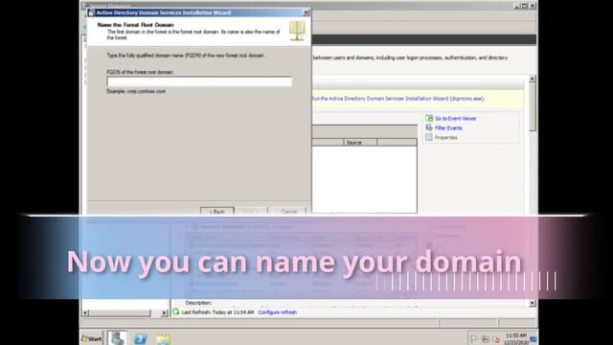Click the Configure refresh link
Image resolution: width=613 pixels, height=345 pixels.
tap(278, 312)
